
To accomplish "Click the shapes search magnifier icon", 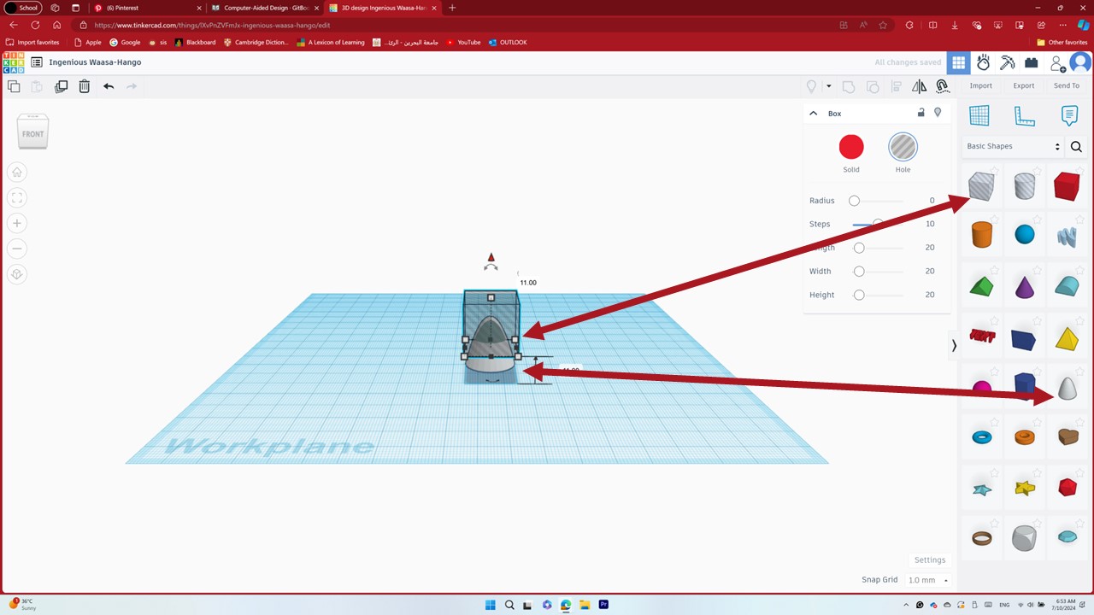I will coord(1076,147).
